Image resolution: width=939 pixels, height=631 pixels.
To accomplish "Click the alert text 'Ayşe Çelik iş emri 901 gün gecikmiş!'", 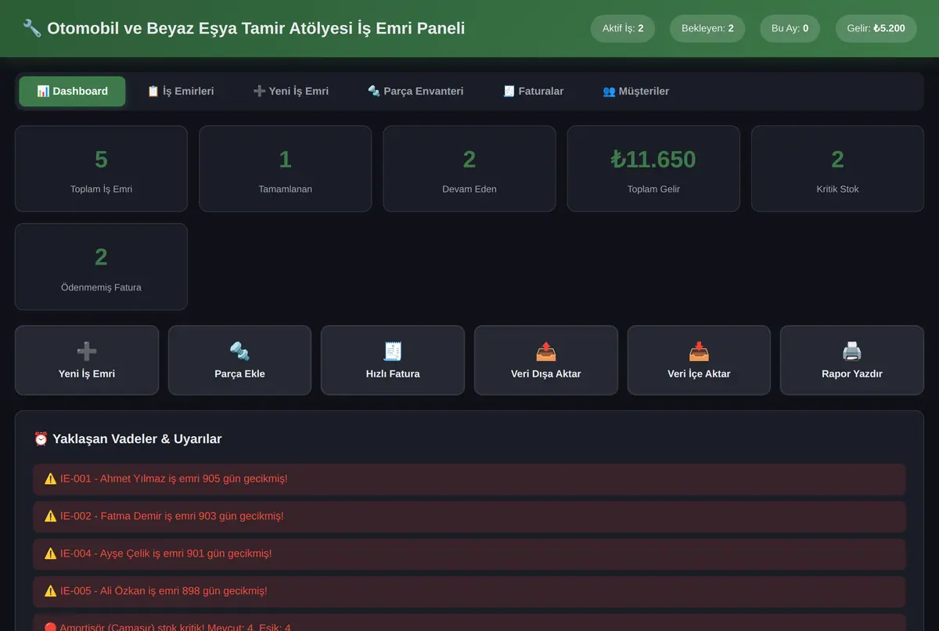I will click(x=186, y=553).
